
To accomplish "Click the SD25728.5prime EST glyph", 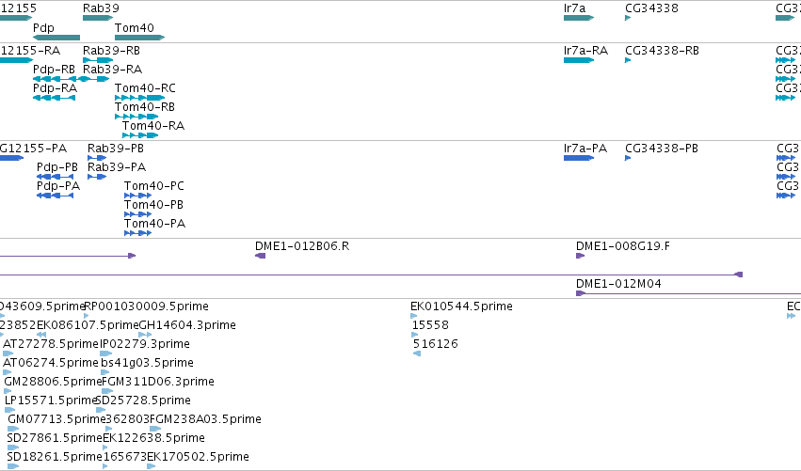I will coord(101,411).
